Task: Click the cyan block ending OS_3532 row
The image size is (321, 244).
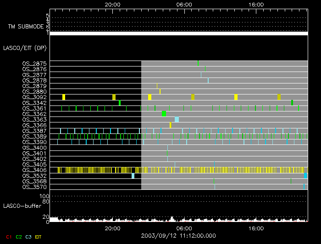Action: [305, 176]
